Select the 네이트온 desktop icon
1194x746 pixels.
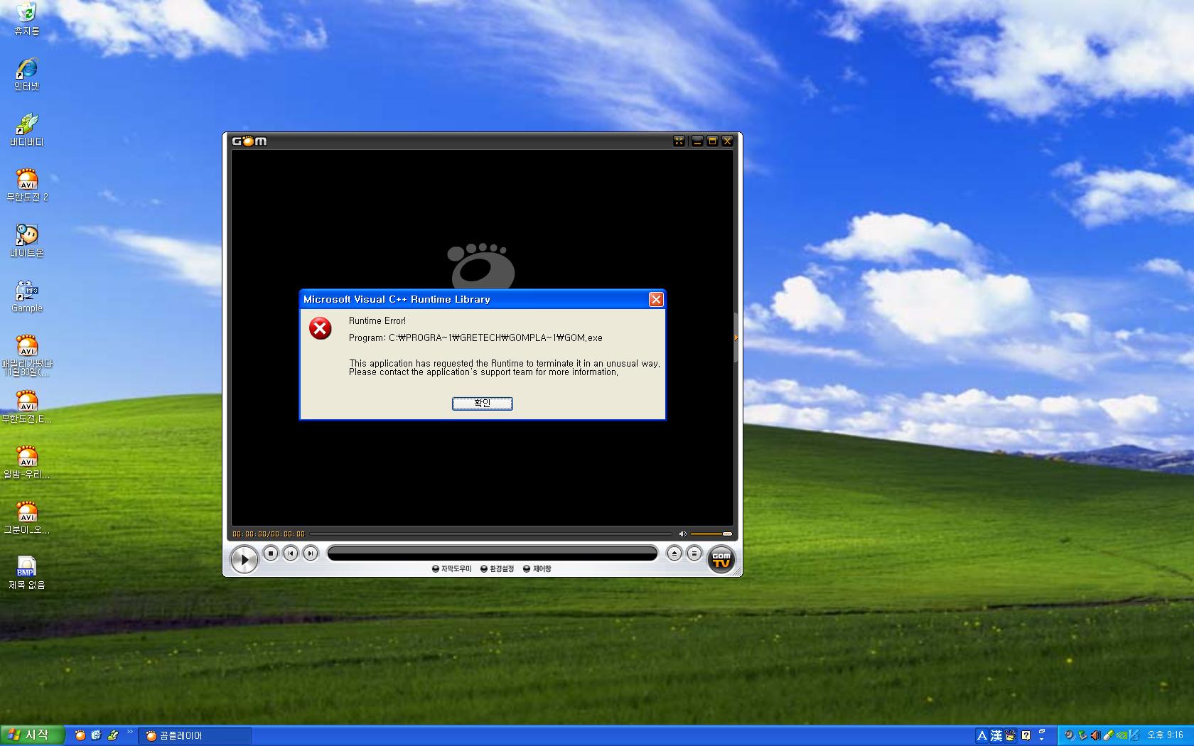tap(26, 241)
